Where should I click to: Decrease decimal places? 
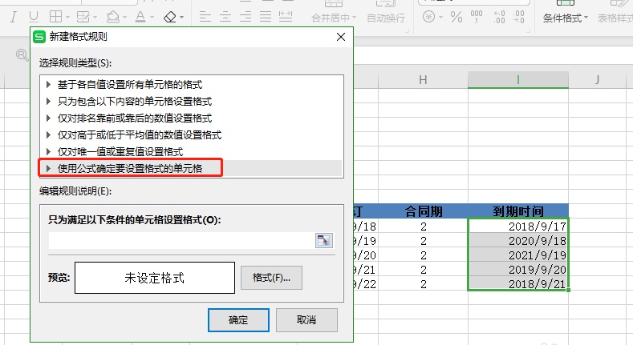coord(519,17)
